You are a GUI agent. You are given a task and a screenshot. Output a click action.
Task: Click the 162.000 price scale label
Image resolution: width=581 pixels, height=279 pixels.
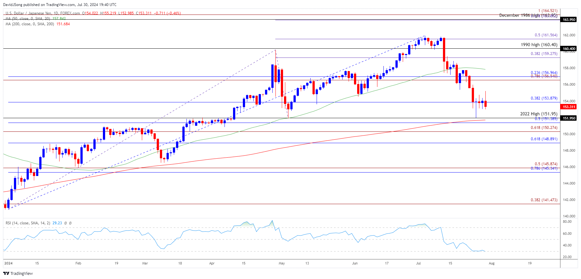pyautogui.click(x=569, y=35)
